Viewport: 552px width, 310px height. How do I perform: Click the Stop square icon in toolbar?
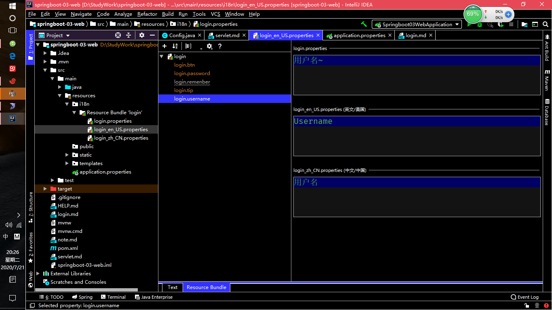(x=511, y=24)
